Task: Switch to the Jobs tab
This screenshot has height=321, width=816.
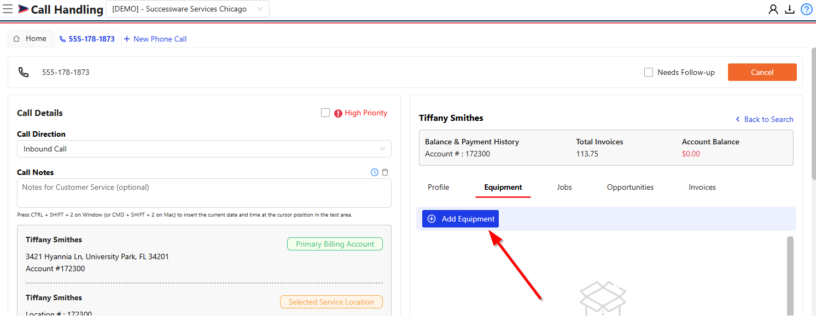Action: coord(564,187)
